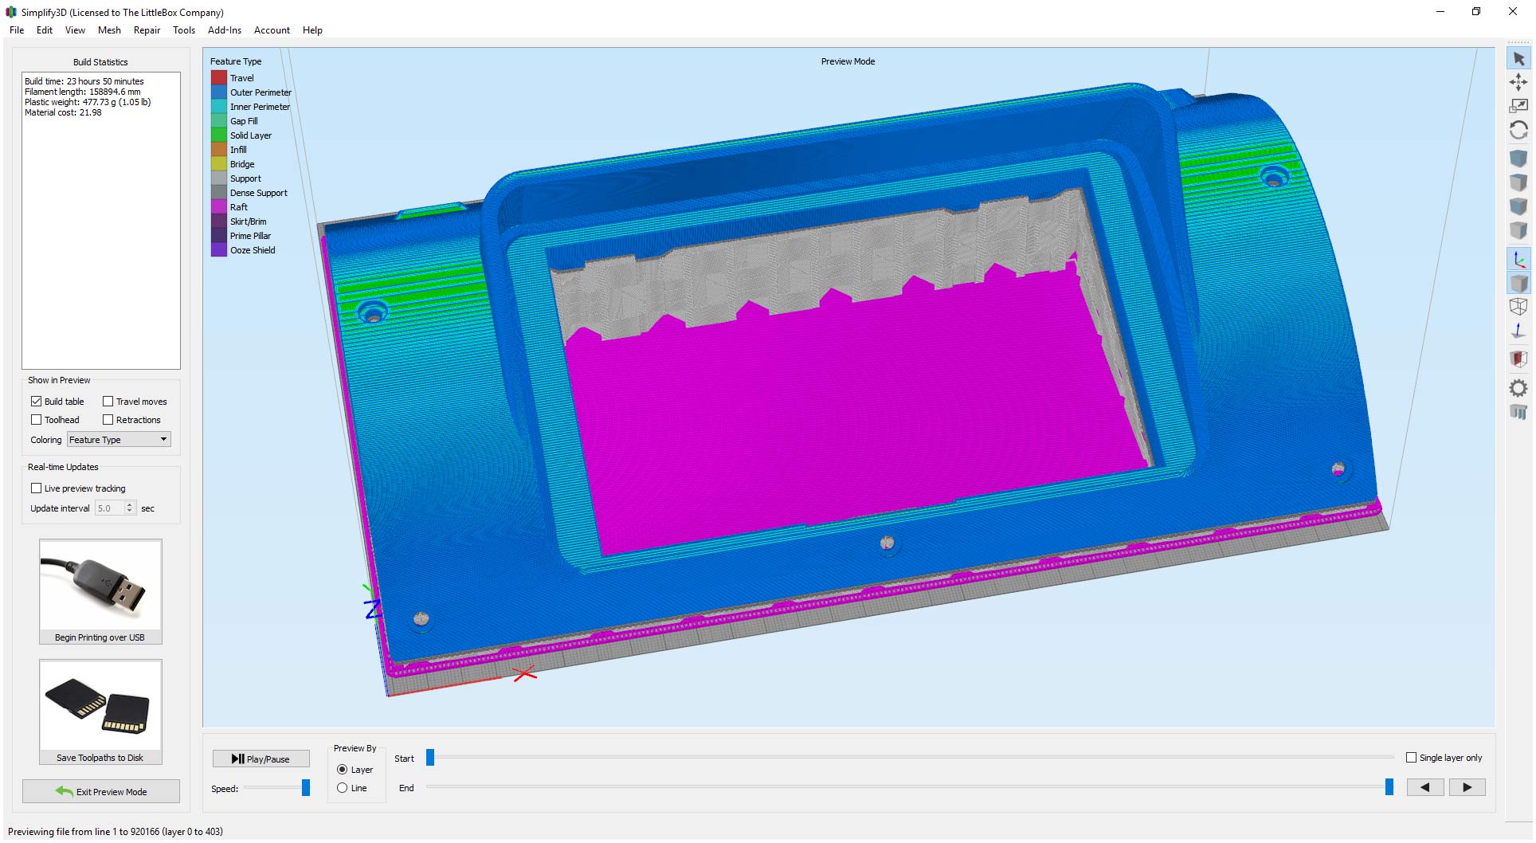Open cross section view tool
Viewport: 1536px width, 843px height.
click(x=1518, y=359)
